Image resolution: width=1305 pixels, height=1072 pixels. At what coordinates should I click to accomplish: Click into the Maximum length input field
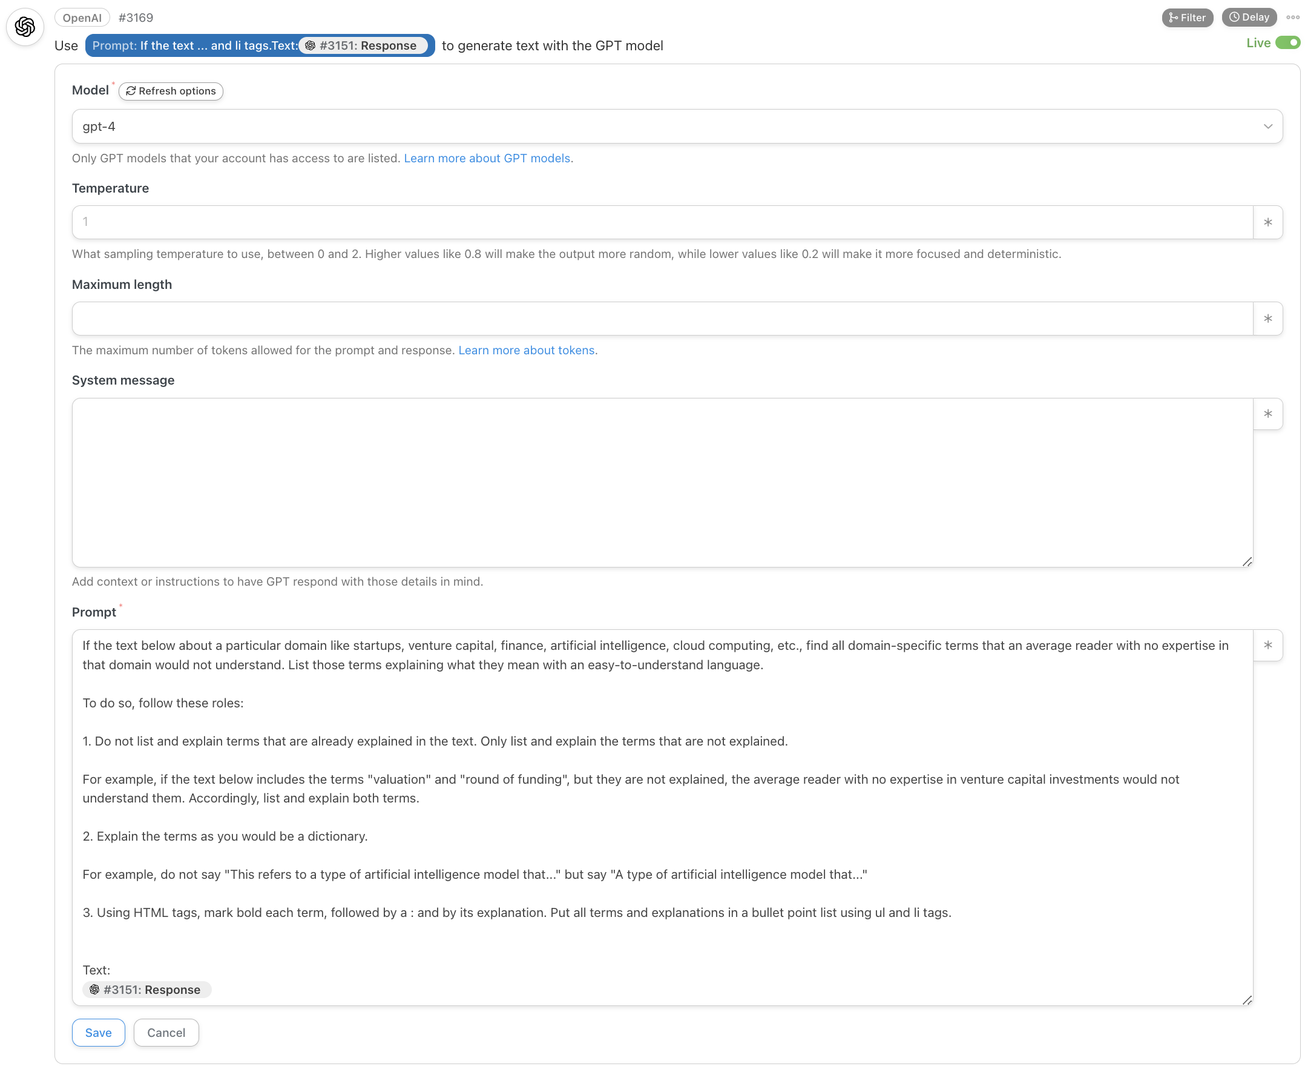pos(662,319)
